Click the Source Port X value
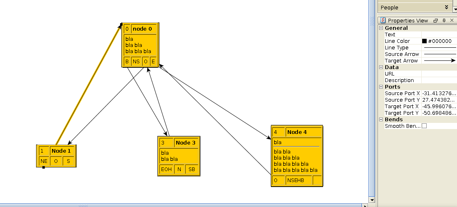 click(439, 93)
